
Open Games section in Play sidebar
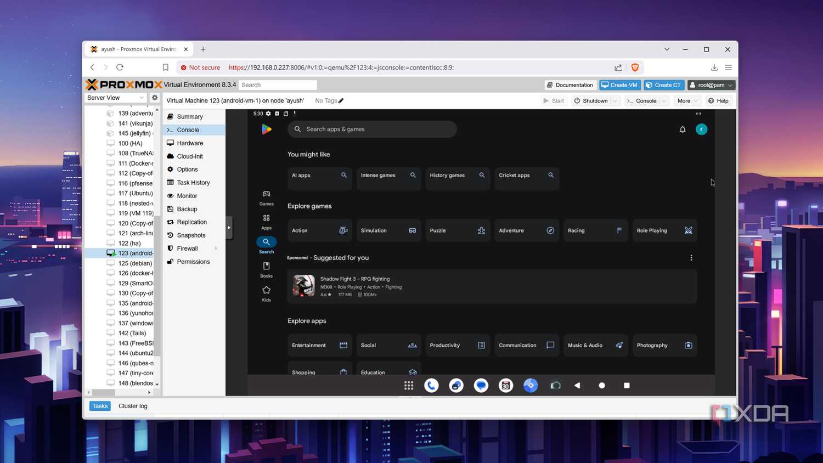267,198
